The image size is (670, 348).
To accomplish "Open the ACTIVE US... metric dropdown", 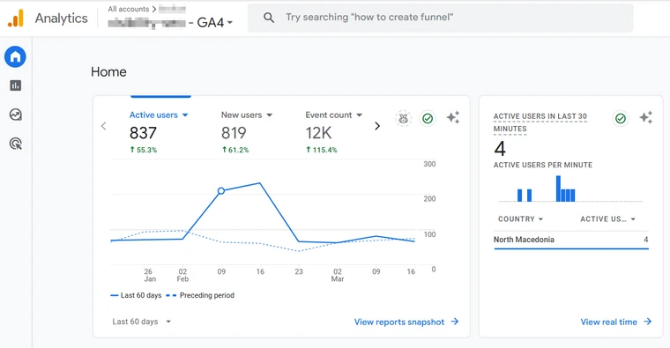I will (x=607, y=219).
